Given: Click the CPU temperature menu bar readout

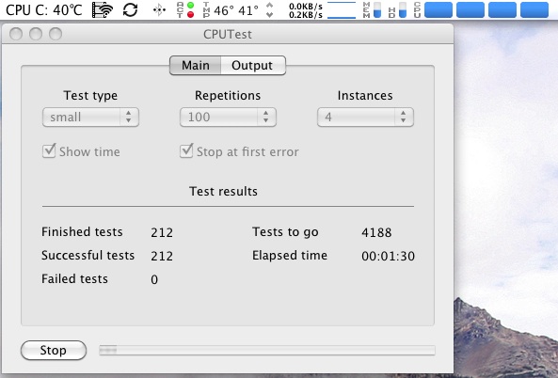Looking at the screenshot, I should click(44, 10).
